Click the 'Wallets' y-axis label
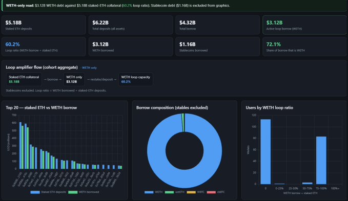Screen dimensions: 348x201 (248, 150)
